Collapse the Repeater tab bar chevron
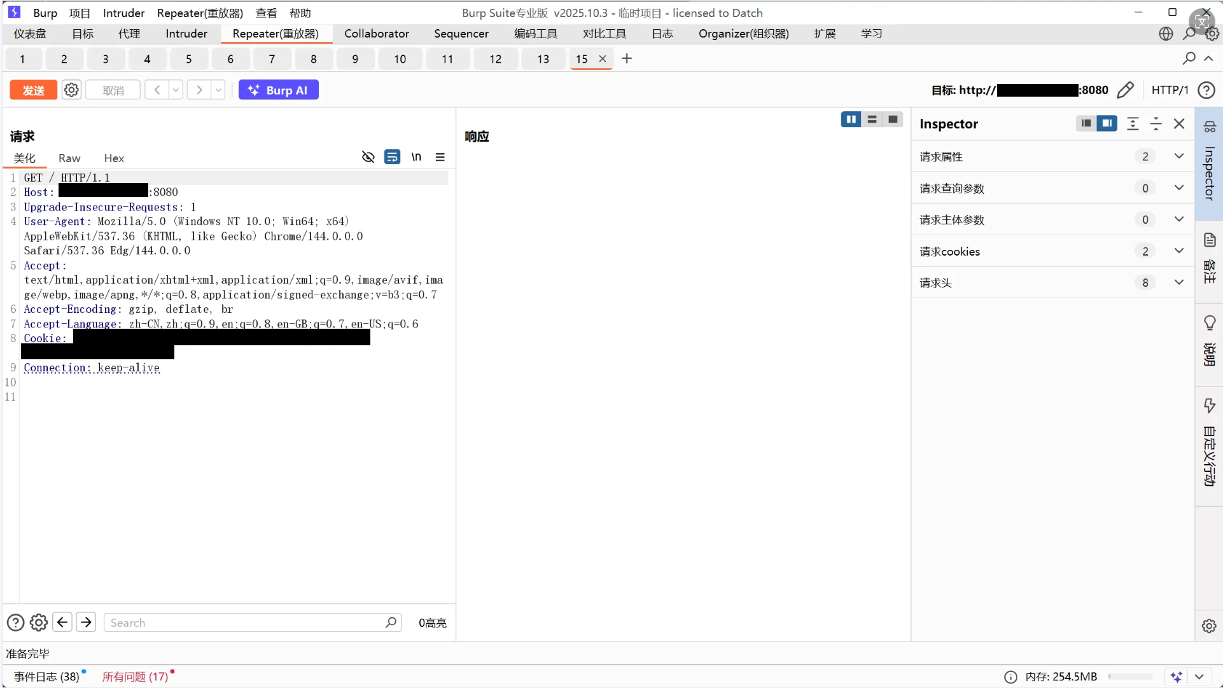Image resolution: width=1223 pixels, height=688 pixels. (1208, 58)
